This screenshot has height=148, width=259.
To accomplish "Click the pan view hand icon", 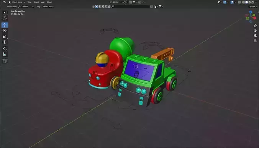I will 255,31.
